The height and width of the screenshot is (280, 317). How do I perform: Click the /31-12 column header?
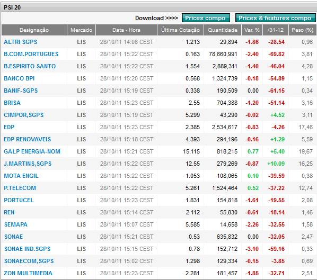[x=276, y=30]
